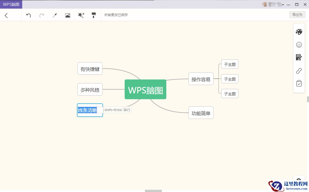Go back using the left chevron arrow
This screenshot has height=192, width=309.
(x=6, y=15)
